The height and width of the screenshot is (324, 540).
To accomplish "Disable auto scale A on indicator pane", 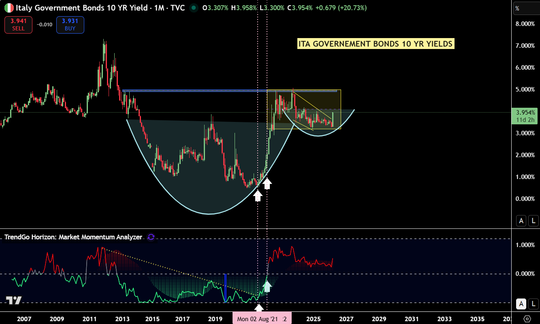I will click(521, 304).
